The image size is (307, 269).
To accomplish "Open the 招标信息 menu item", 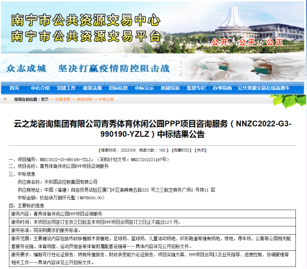I will pyautogui.click(x=118, y=88).
